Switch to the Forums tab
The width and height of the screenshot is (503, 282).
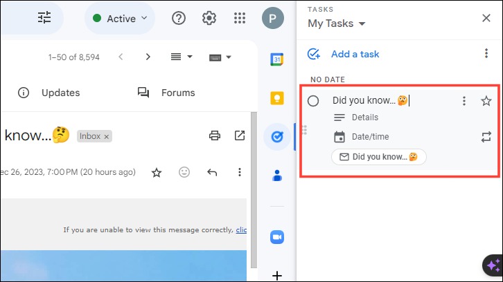point(166,93)
